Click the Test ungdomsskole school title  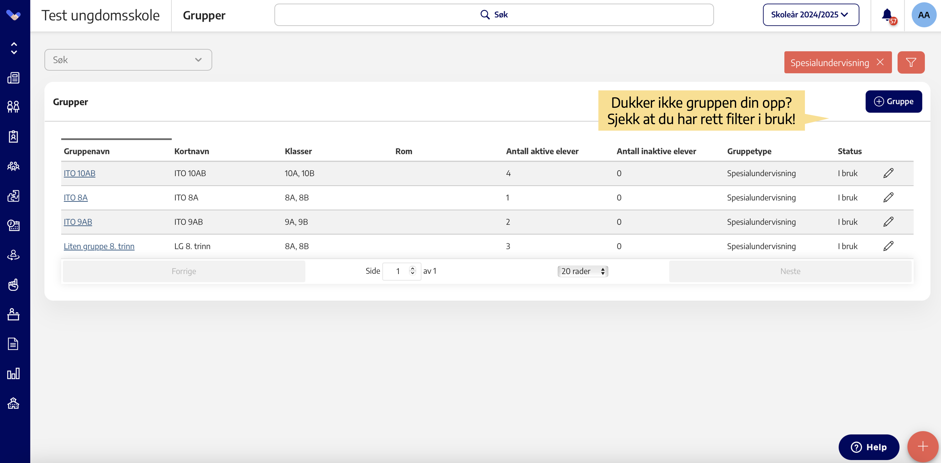pos(100,15)
